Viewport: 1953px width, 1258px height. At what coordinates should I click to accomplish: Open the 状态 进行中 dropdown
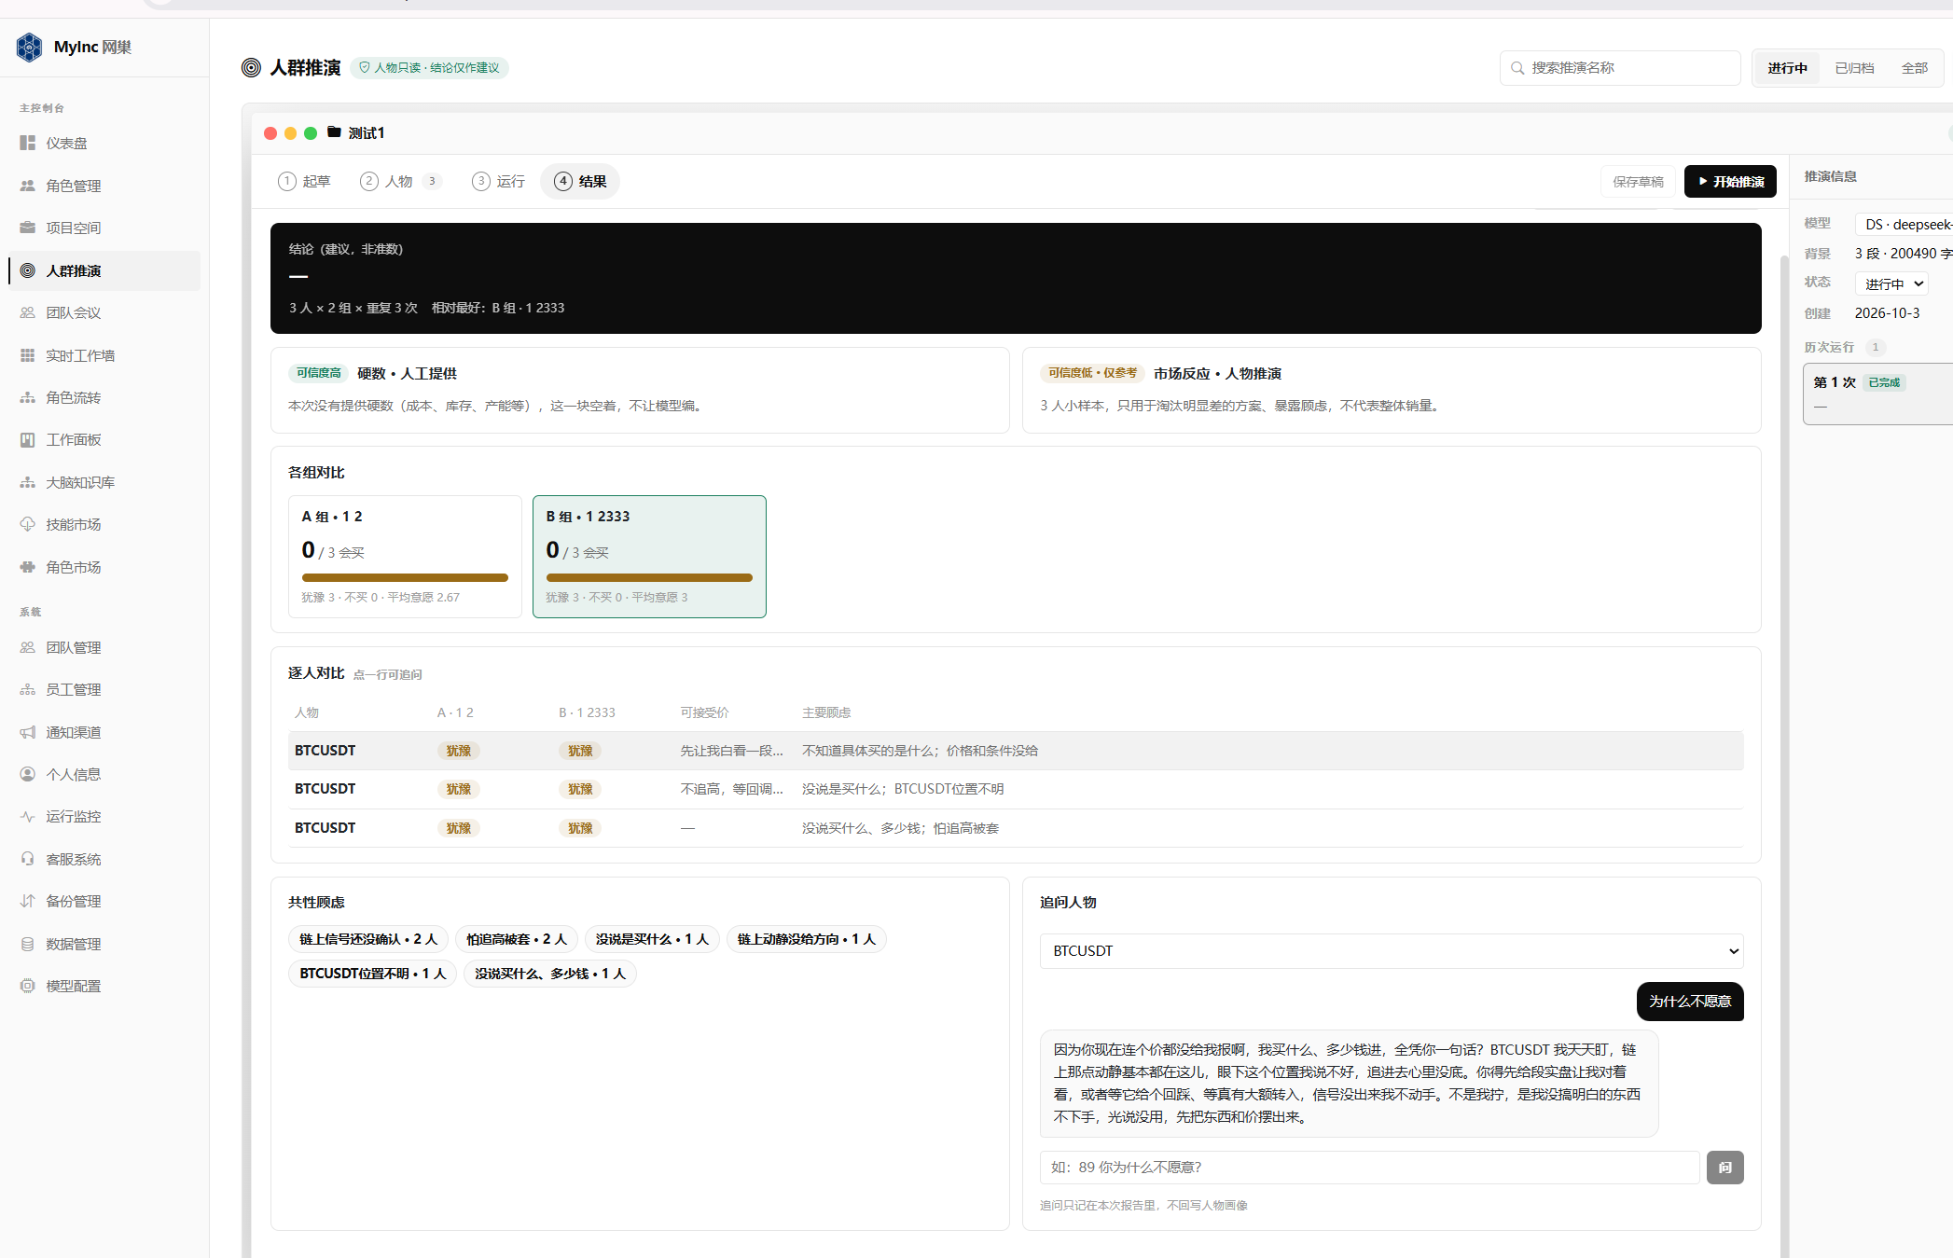[1891, 283]
